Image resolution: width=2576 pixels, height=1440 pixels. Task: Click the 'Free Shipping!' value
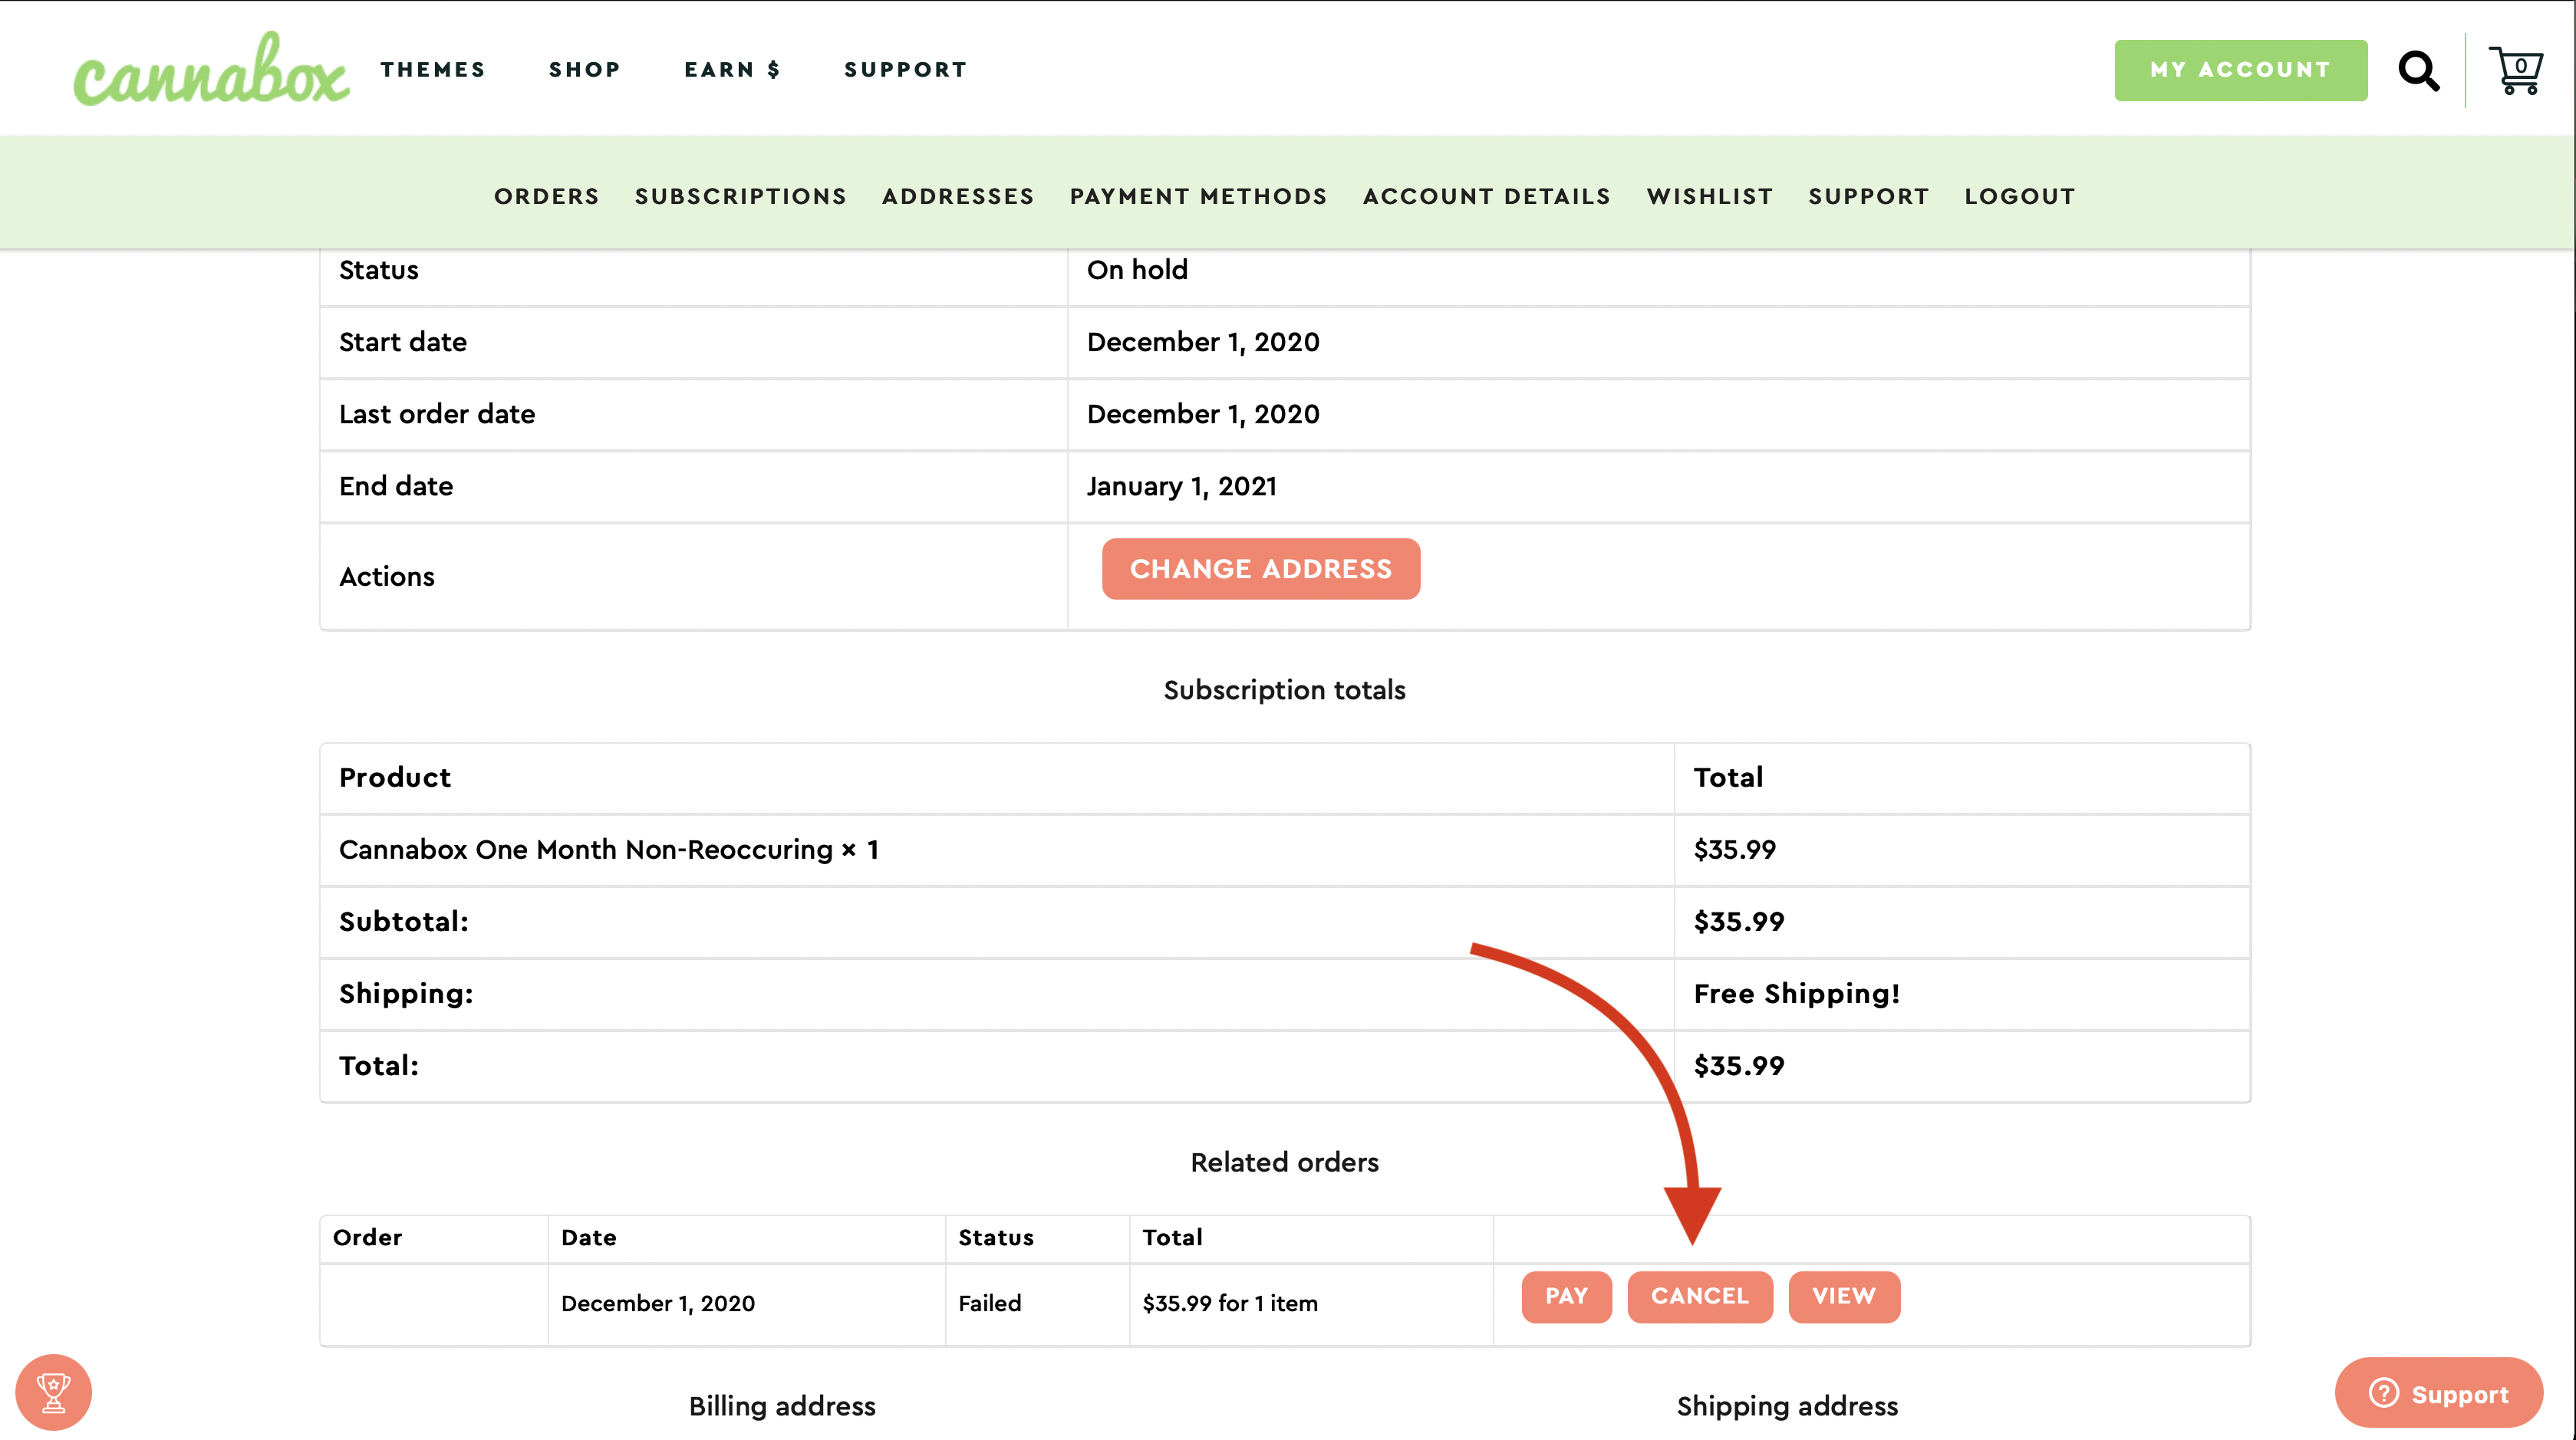pyautogui.click(x=1797, y=993)
